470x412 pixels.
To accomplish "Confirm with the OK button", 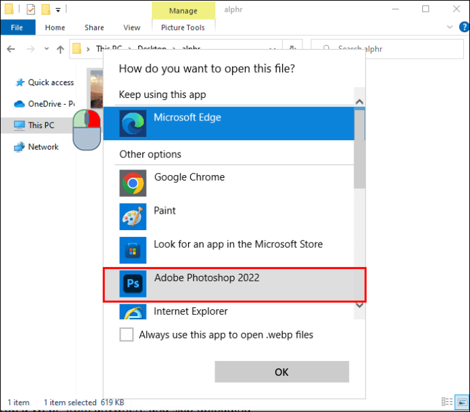I will coord(282,372).
